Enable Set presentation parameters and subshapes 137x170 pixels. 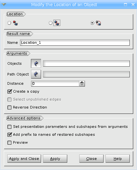click(9, 127)
